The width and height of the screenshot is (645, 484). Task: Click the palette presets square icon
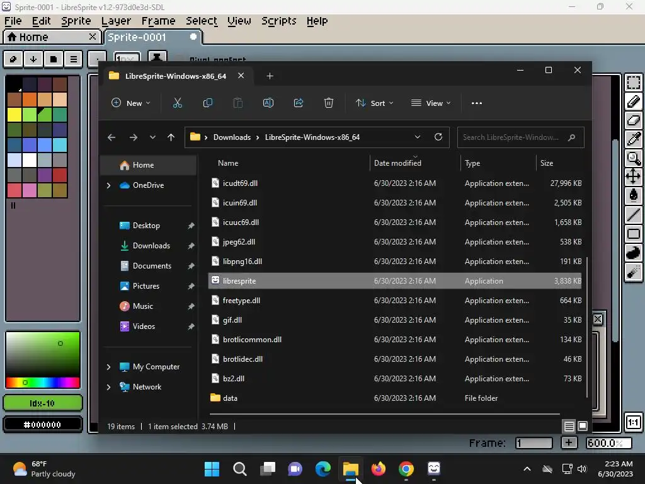[54, 59]
